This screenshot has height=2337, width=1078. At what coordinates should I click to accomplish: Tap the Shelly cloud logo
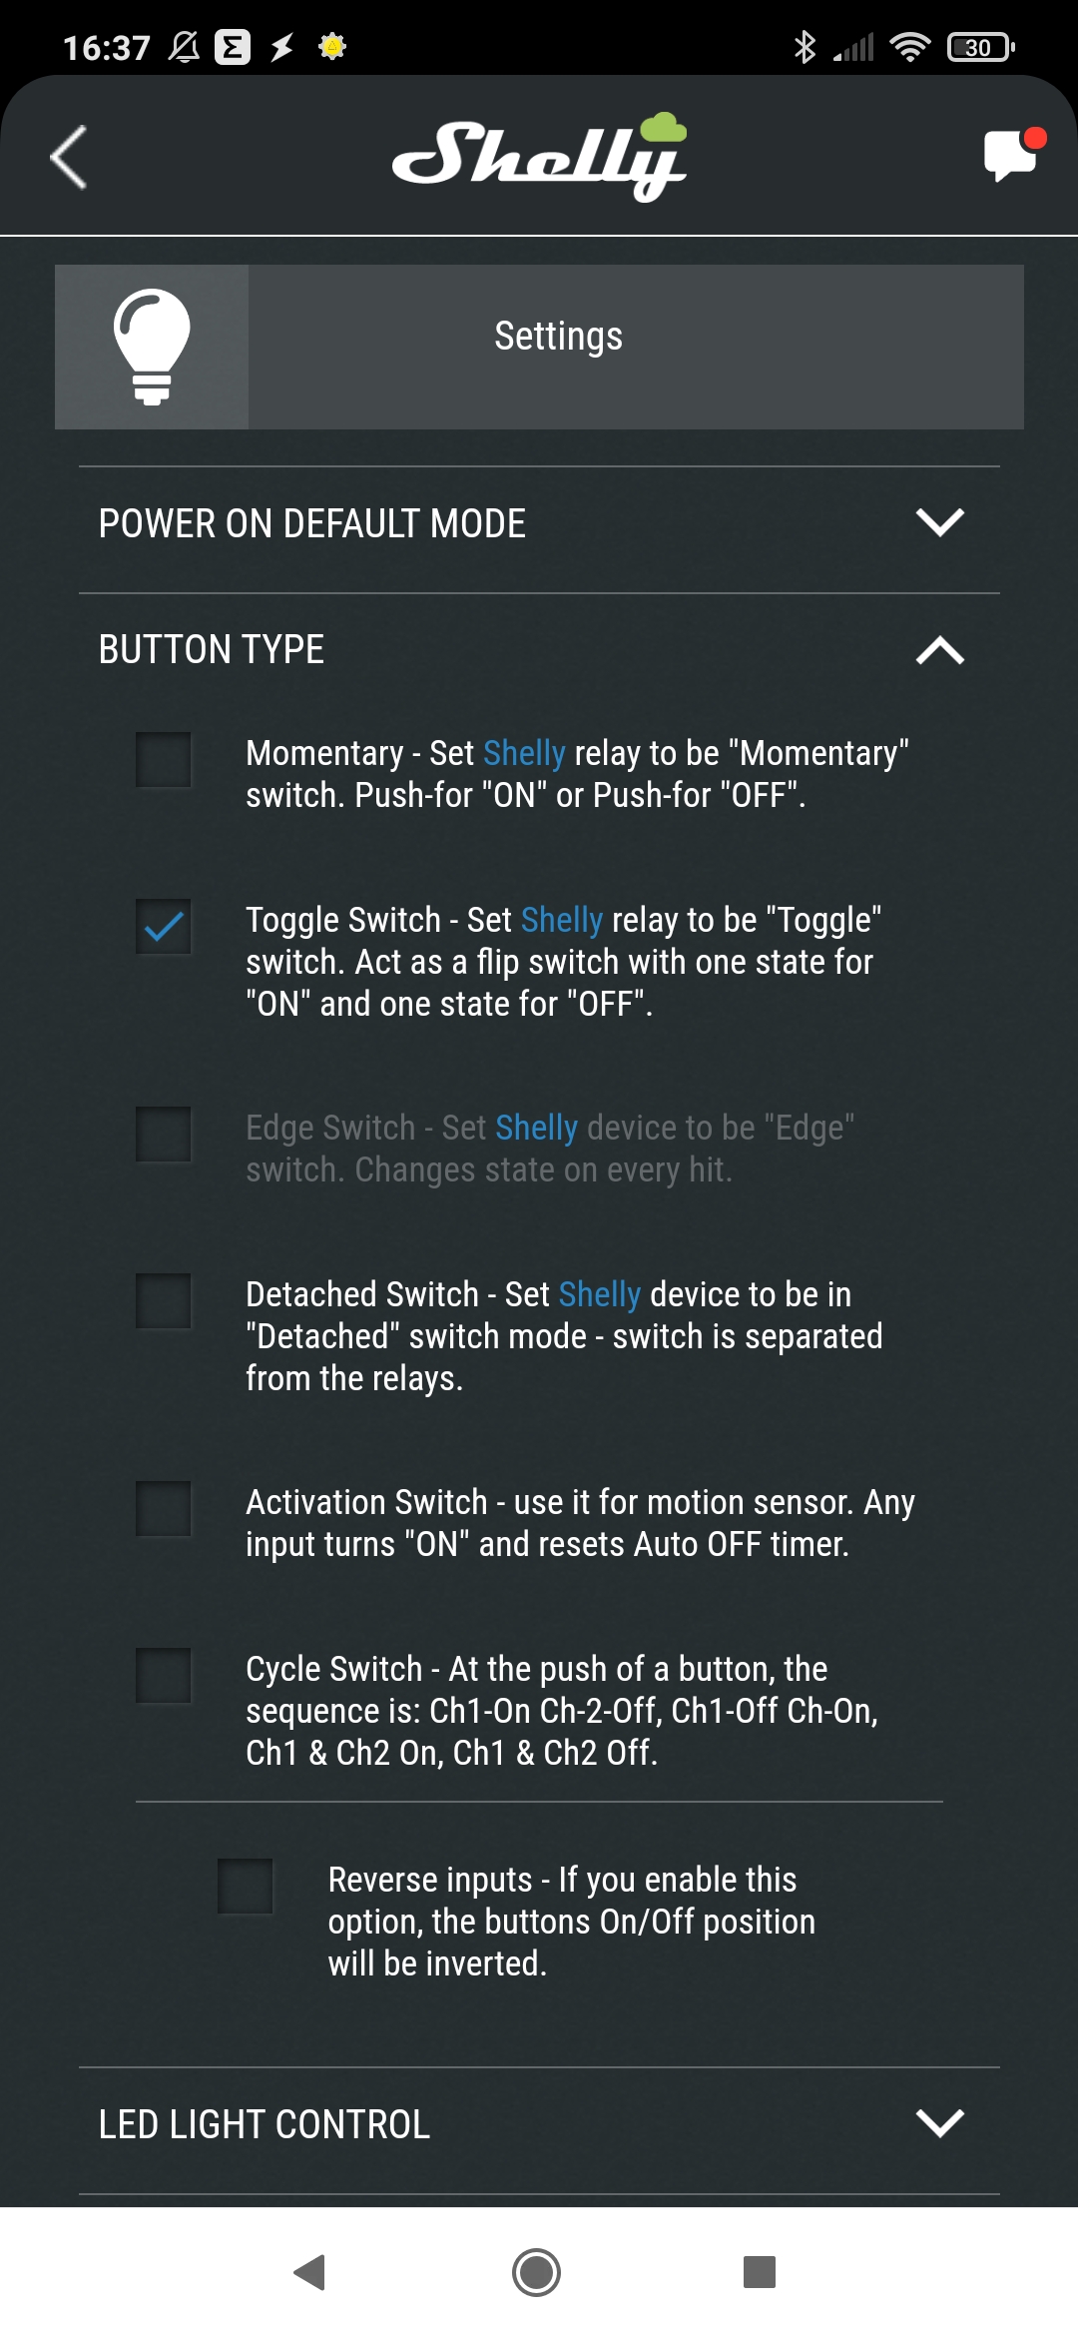pos(539,157)
